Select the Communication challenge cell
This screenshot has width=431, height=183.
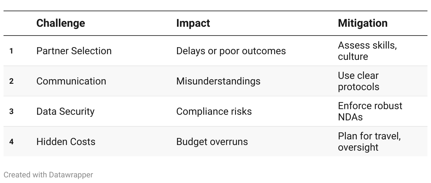(71, 81)
